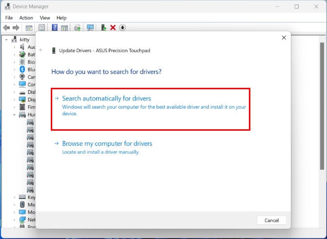Viewport: 327px width, 239px height.
Task: Expand the Batteries category chevron
Action: (14, 55)
